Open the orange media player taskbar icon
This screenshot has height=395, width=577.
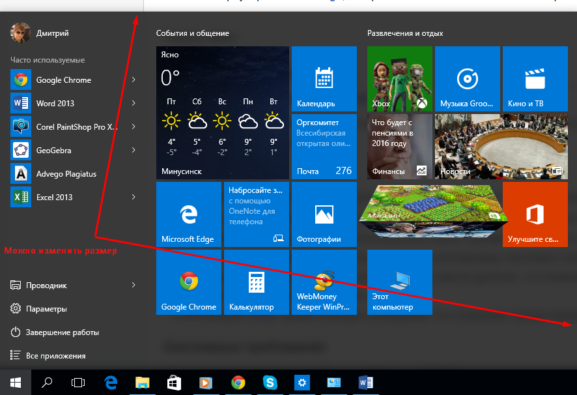(206, 383)
